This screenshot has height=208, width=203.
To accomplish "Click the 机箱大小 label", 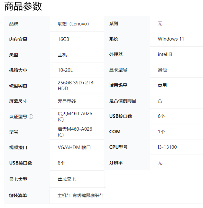I will 18,70.
